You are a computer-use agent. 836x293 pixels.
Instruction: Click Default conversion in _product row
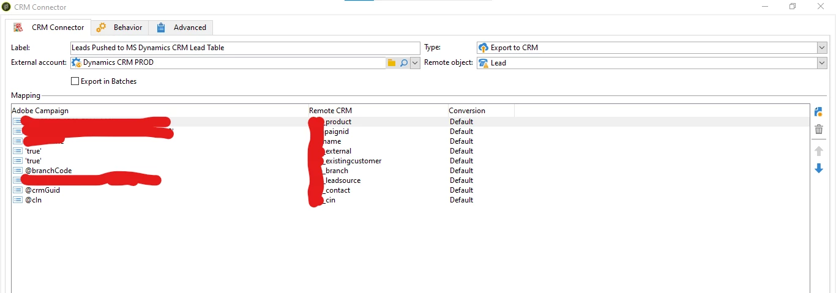pos(461,122)
